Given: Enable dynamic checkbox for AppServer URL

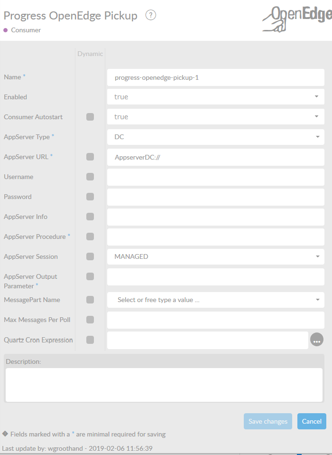Looking at the screenshot, I should [90, 157].
